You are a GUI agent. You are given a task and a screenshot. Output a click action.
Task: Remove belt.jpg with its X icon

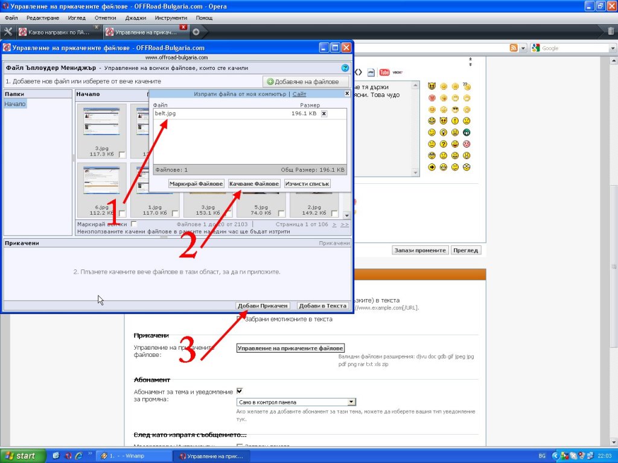[x=324, y=113]
